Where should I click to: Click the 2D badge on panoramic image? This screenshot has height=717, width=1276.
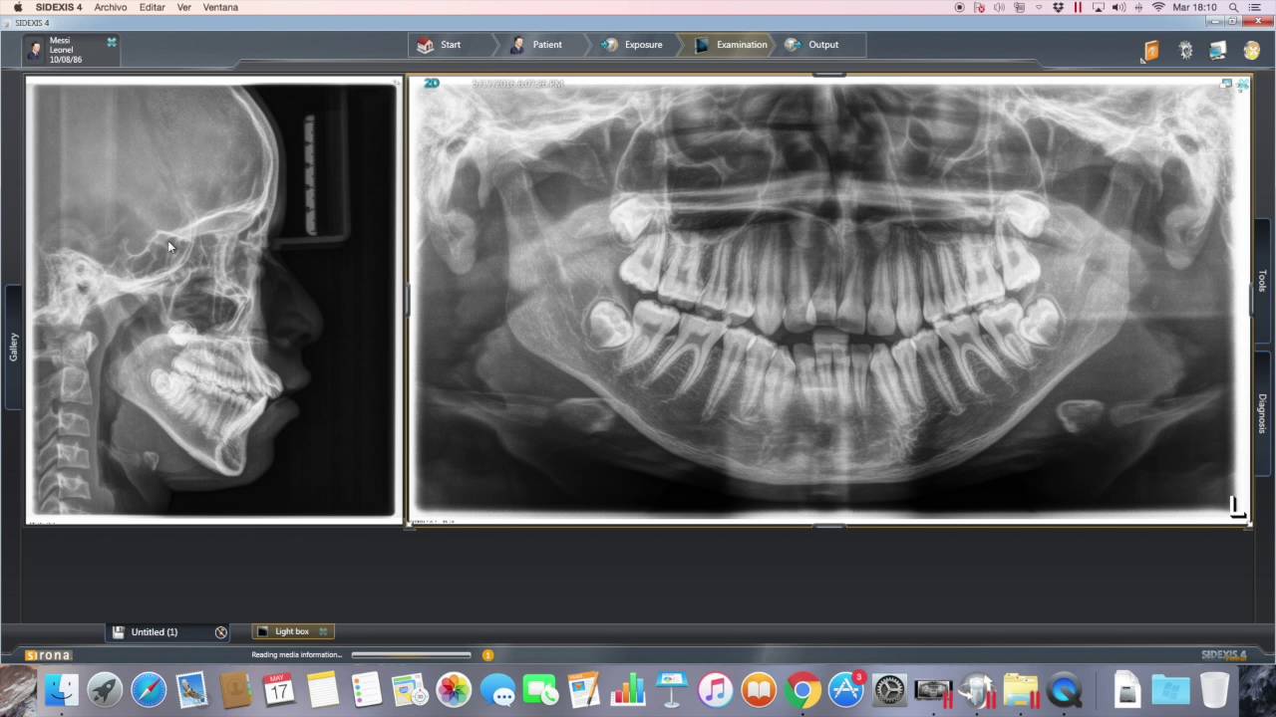coord(432,84)
